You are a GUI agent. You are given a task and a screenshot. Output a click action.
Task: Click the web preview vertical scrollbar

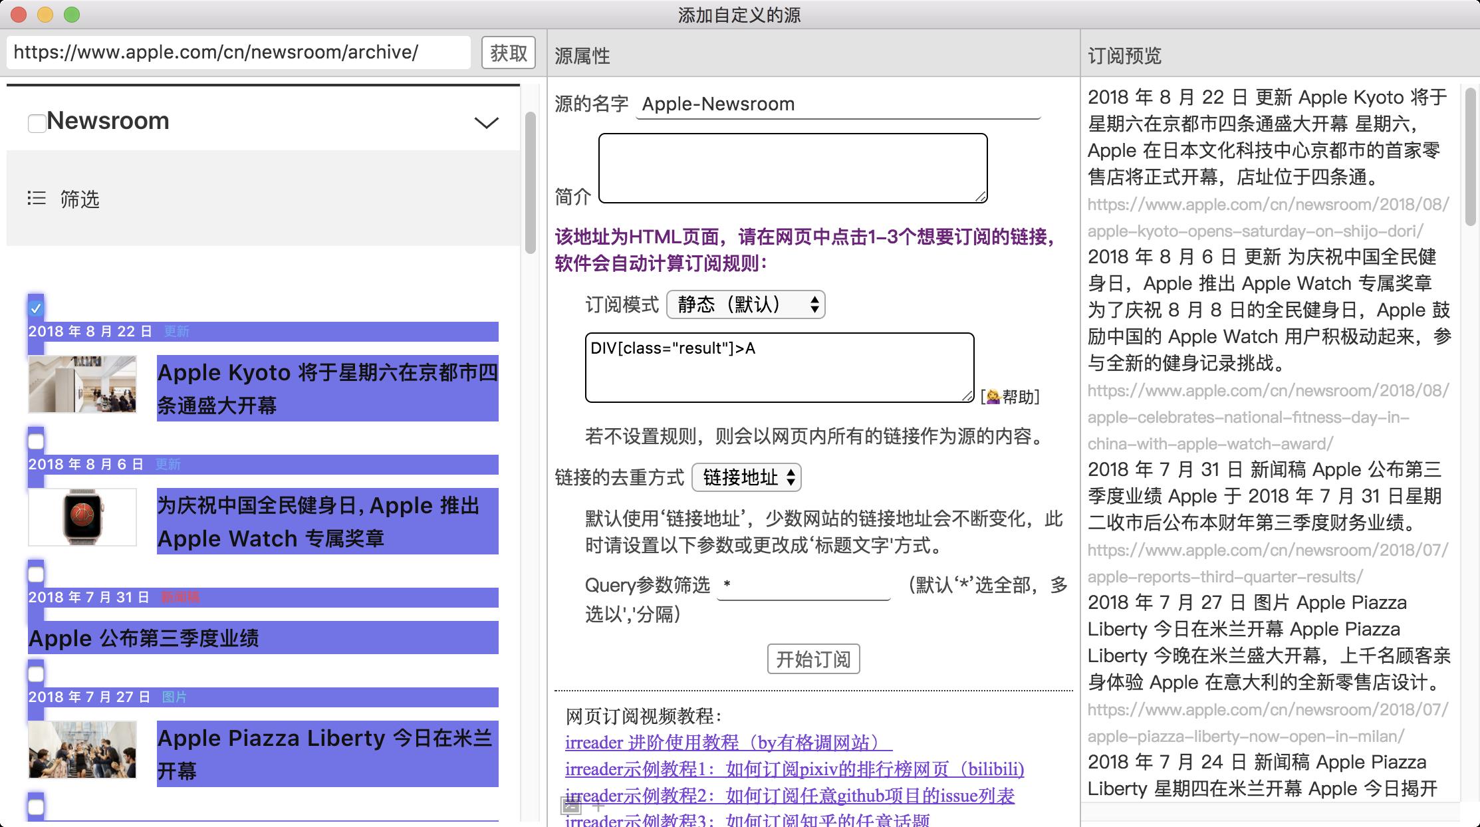point(530,183)
